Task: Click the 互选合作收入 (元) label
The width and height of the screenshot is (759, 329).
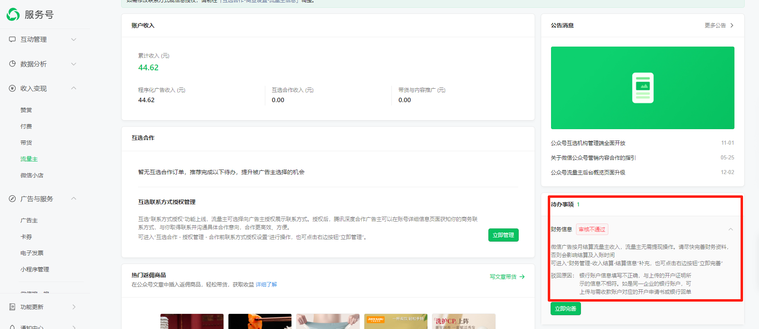Action: pyautogui.click(x=293, y=90)
